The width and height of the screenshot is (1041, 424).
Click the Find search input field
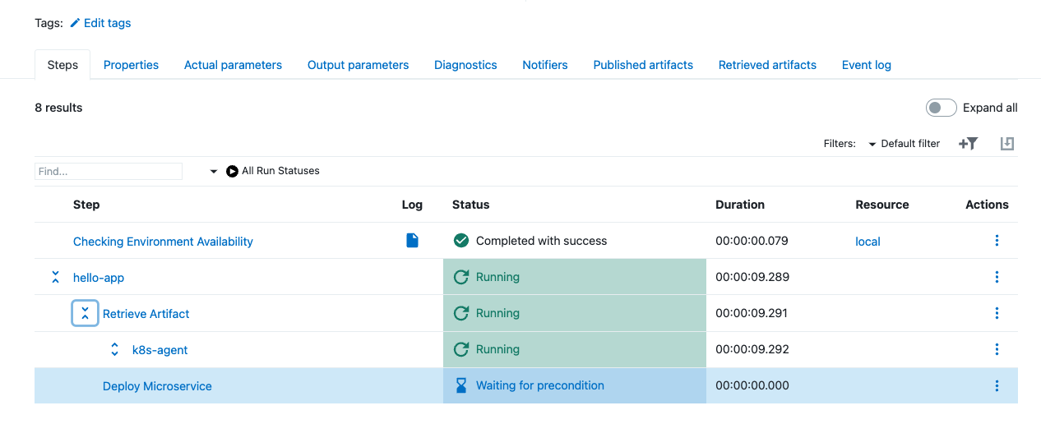pos(108,171)
